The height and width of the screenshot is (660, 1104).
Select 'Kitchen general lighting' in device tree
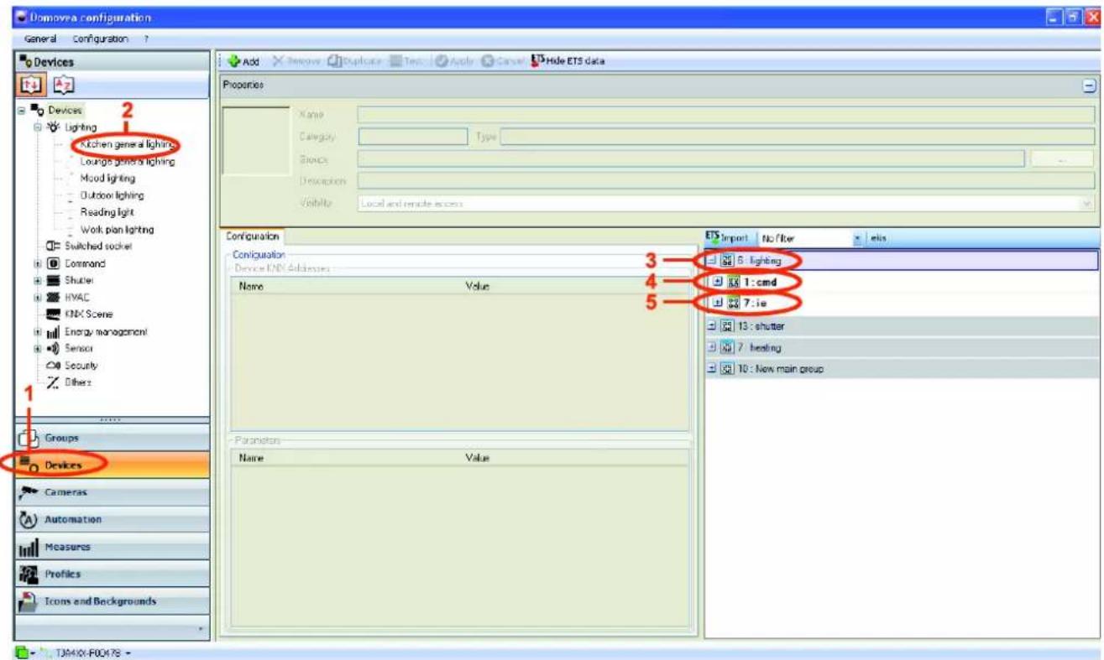127,144
